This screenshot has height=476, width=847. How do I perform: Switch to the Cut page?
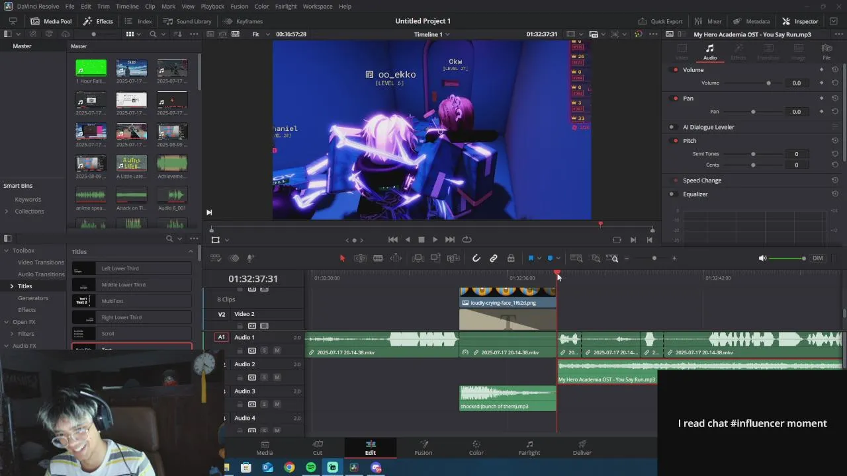[318, 448]
